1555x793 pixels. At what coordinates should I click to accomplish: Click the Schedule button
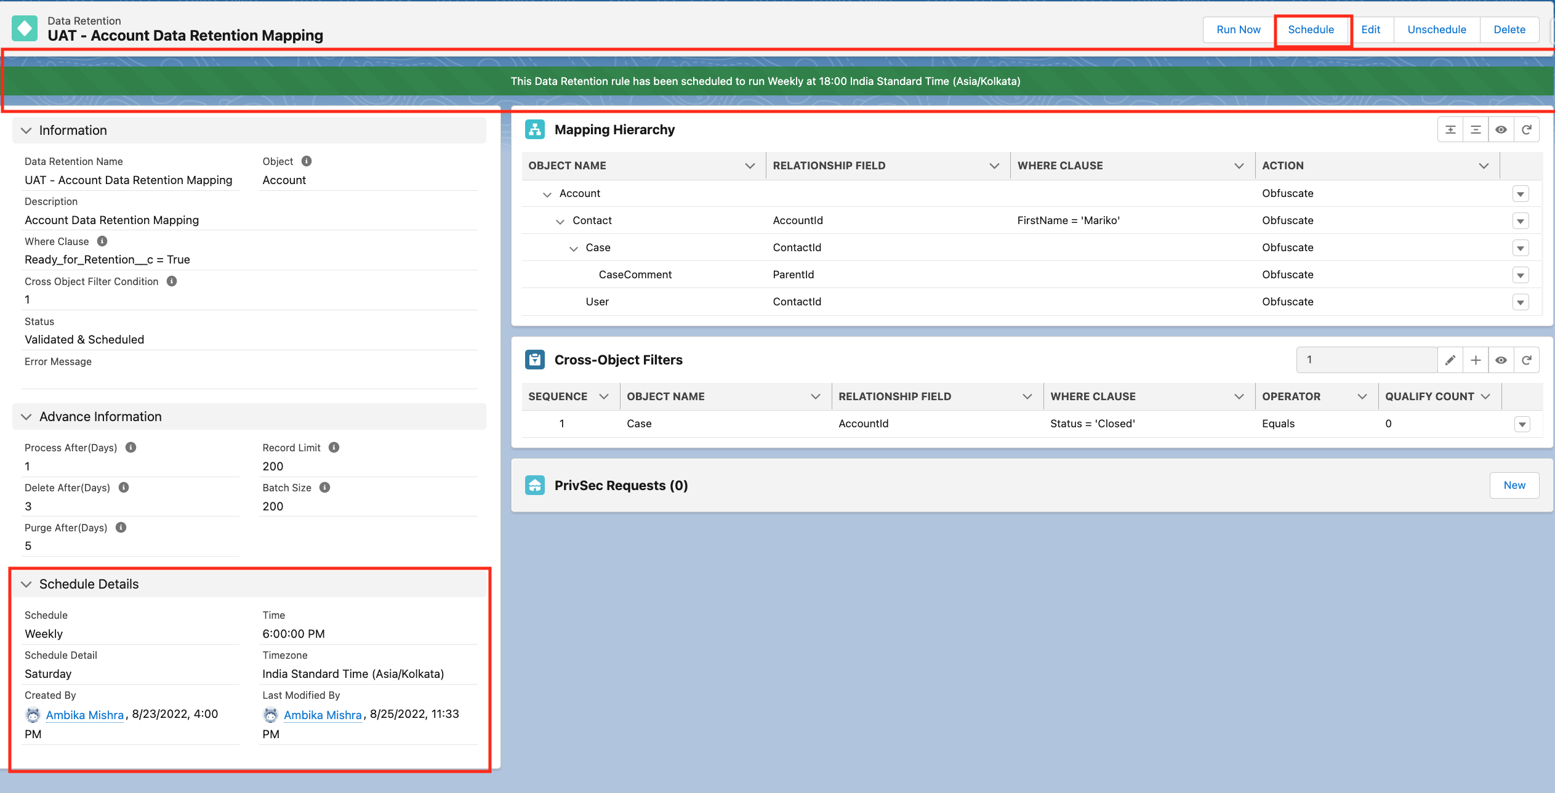[1311, 30]
